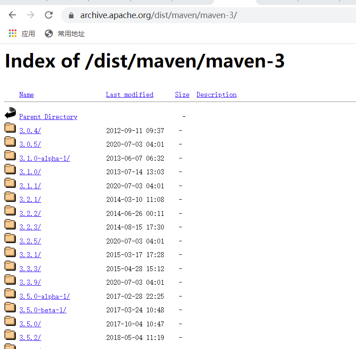This screenshot has height=349, width=356.
Task: Click the folder icon beside 3.5.0-alpha-1/
Action: coord(10,293)
